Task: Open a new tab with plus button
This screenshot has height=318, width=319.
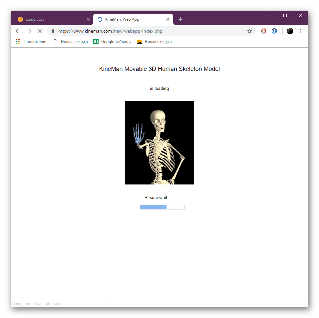Action: tap(180, 19)
